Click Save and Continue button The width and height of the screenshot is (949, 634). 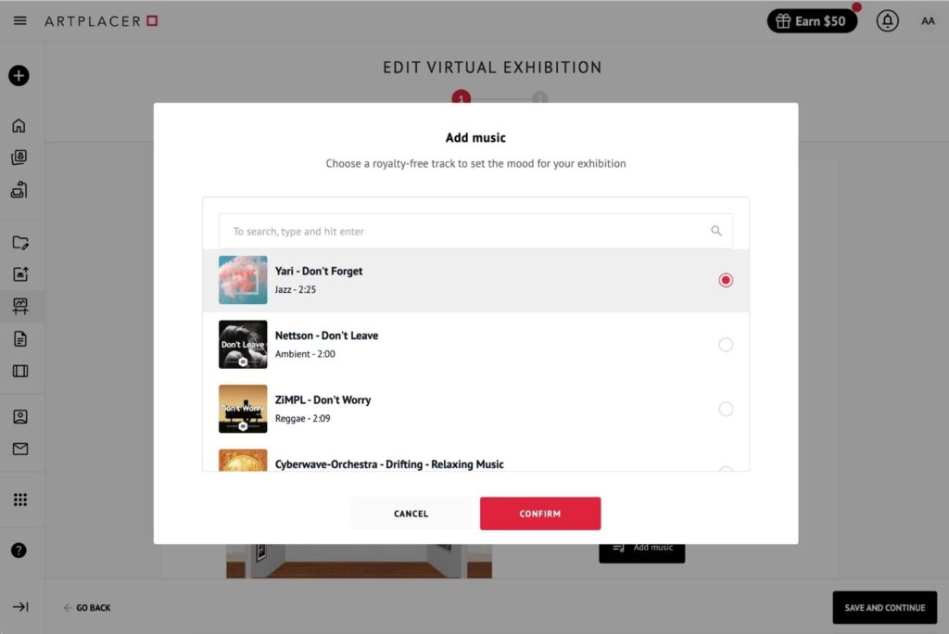click(884, 607)
